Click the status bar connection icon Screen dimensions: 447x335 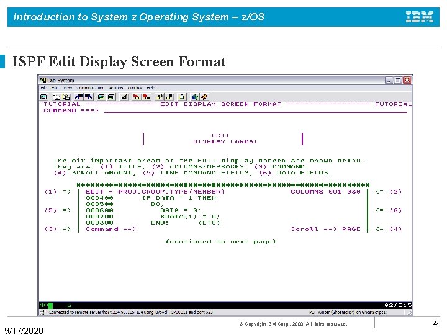click(x=42, y=313)
